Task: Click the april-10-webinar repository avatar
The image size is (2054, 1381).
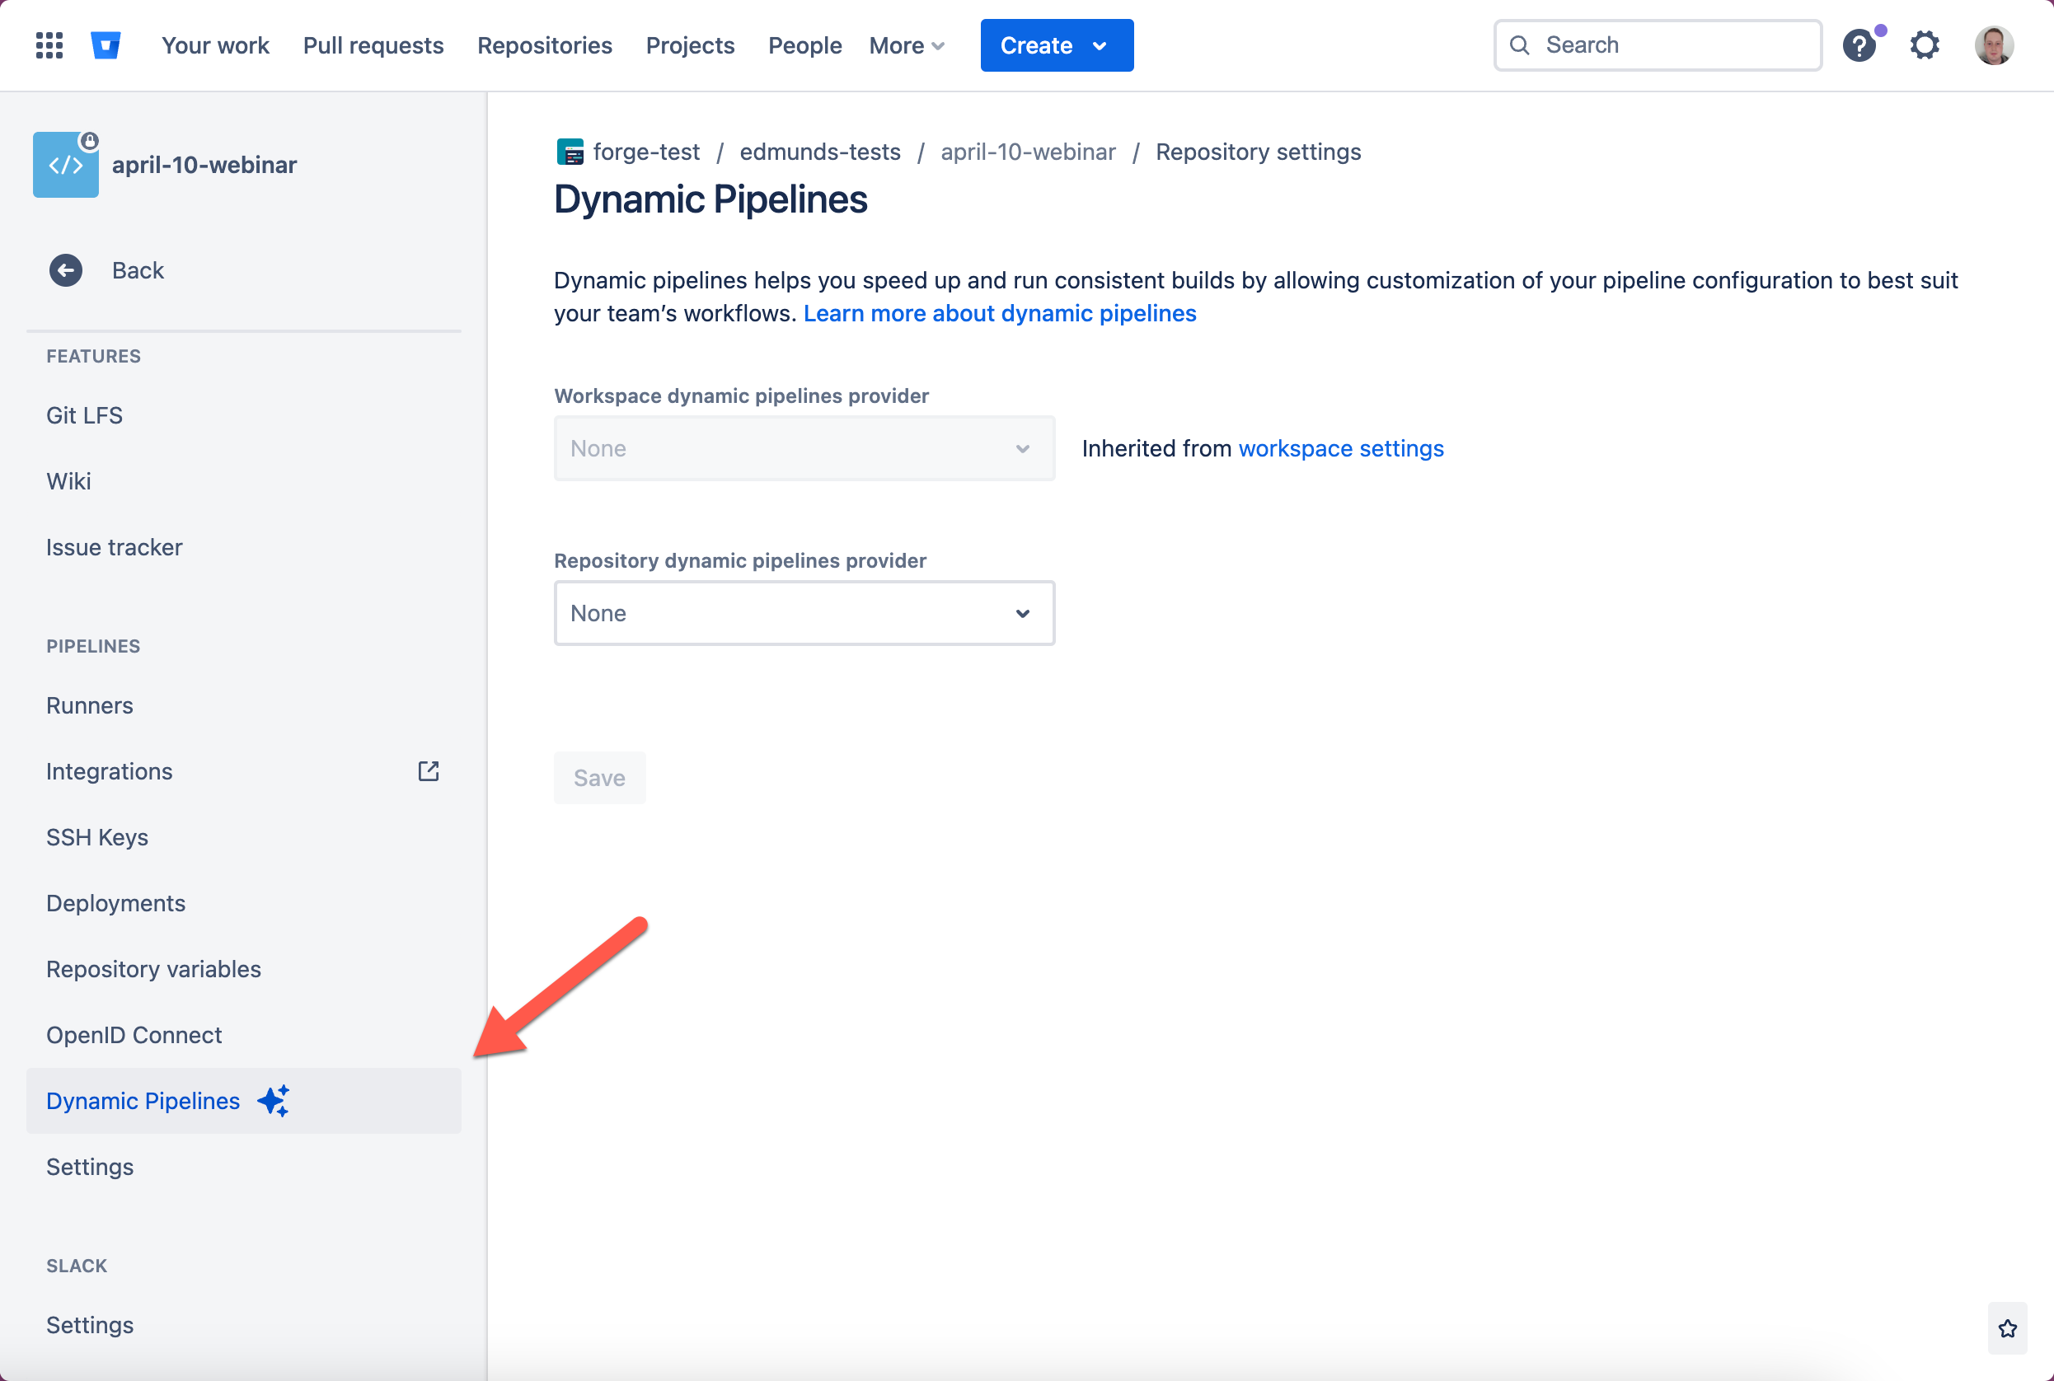Action: coord(65,164)
